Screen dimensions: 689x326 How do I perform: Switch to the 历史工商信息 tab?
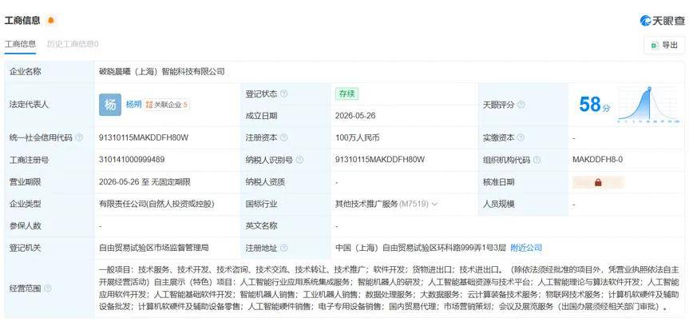(x=73, y=44)
